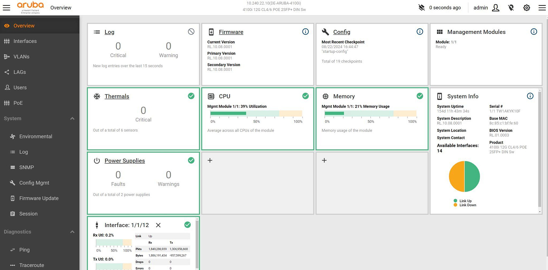Click the Memory card green status checkmark
The width and height of the screenshot is (548, 270).
point(420,96)
